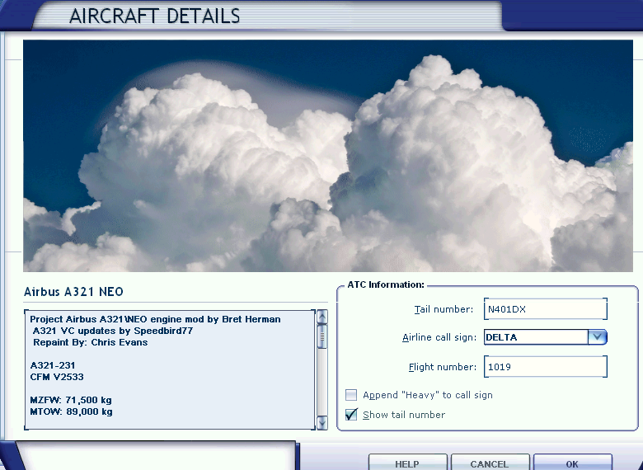
Task: Click the "MZFW: 71,500 kg" line
Action: click(71, 400)
